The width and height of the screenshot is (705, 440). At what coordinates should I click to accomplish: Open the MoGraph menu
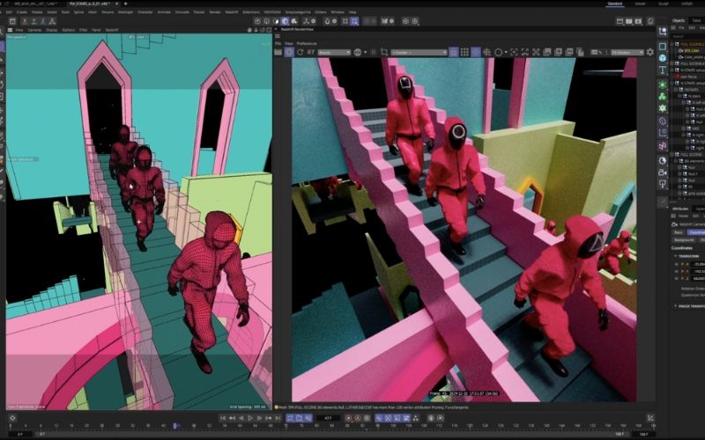pos(125,12)
